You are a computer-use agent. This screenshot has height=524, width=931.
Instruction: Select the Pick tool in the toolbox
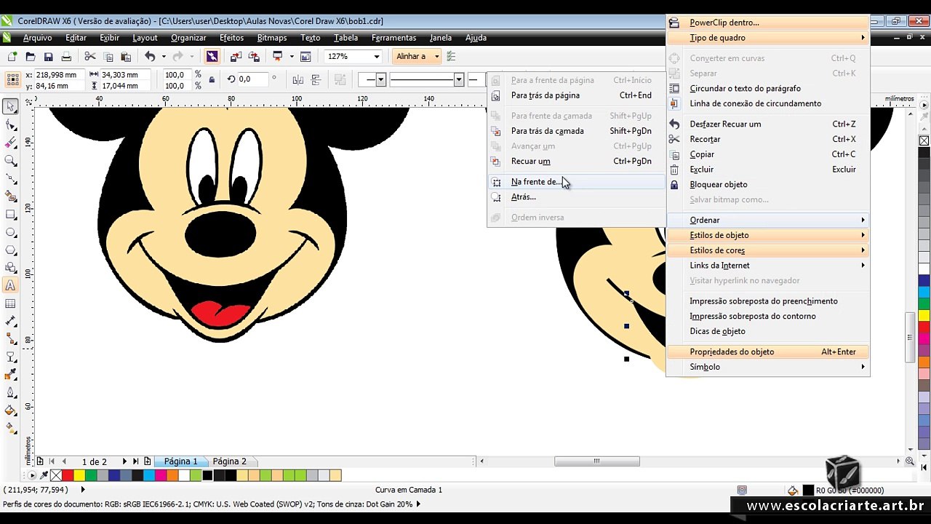(10, 107)
